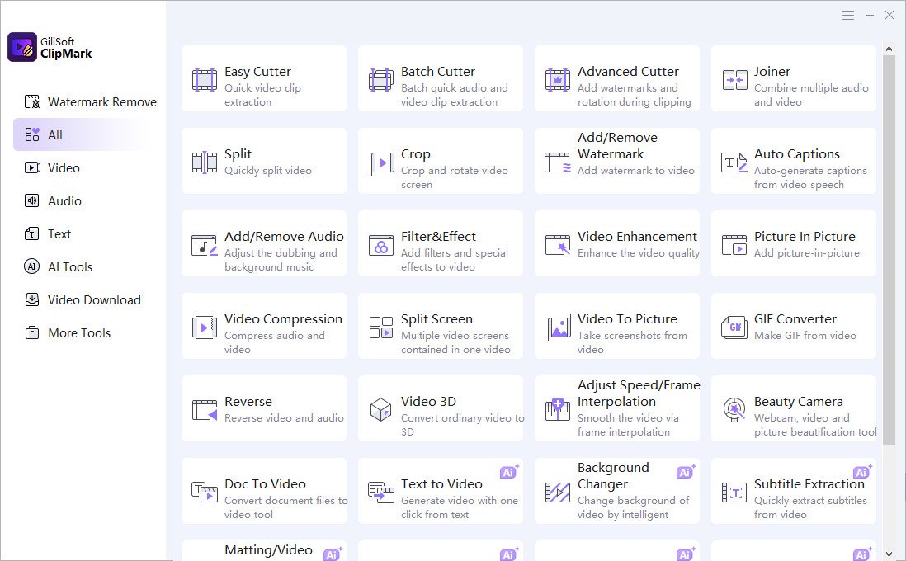The height and width of the screenshot is (561, 906).
Task: Select the Audio category in sidebar
Action: (x=64, y=201)
